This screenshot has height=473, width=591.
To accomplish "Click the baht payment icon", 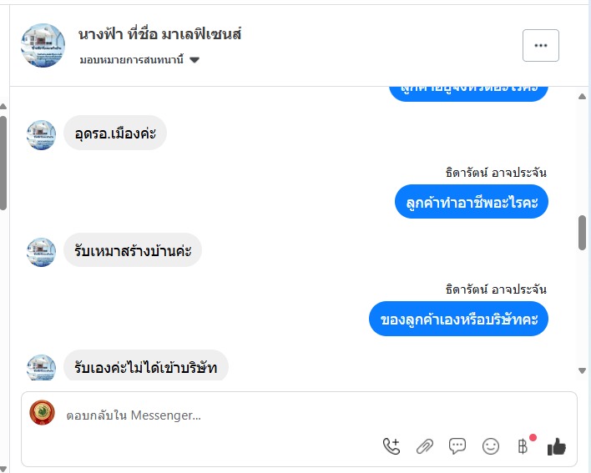I will click(x=523, y=446).
